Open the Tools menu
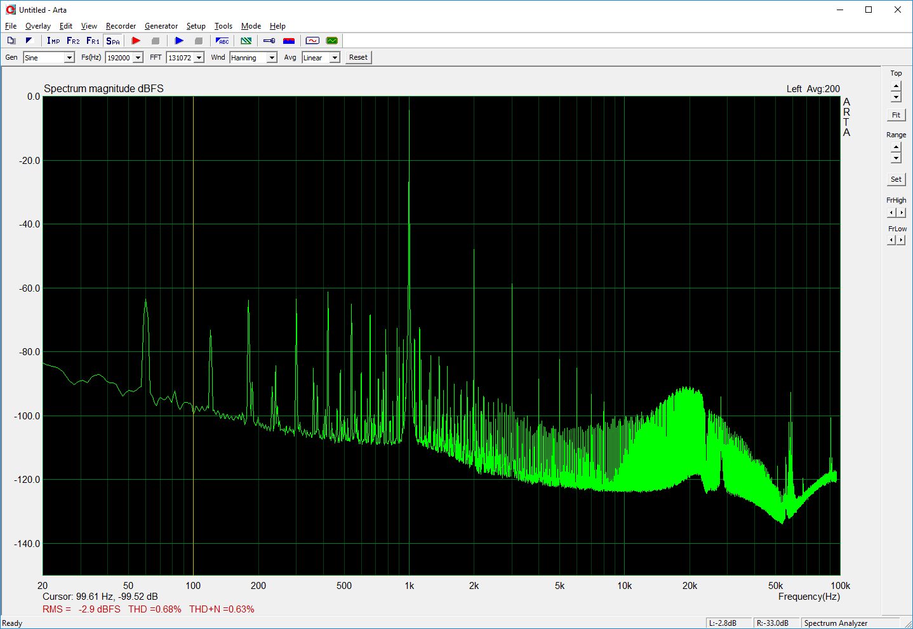 (223, 26)
